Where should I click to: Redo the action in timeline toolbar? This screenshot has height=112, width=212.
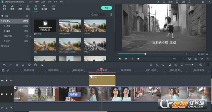pos(10,65)
